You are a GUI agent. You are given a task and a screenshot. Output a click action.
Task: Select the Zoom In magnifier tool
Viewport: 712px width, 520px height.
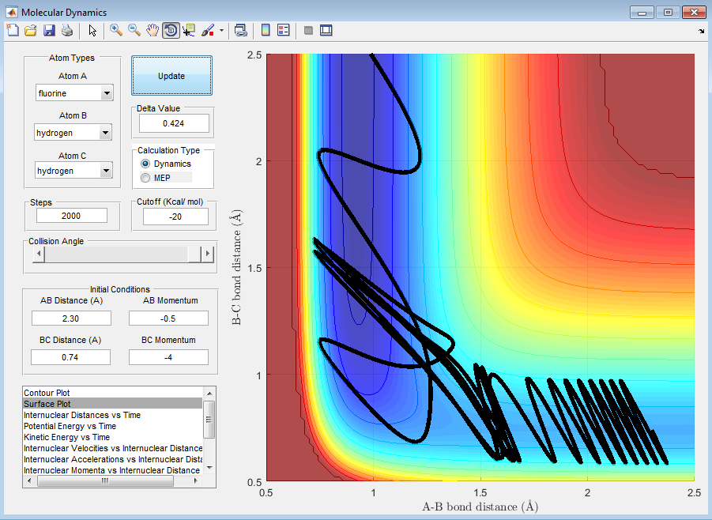pos(116,30)
